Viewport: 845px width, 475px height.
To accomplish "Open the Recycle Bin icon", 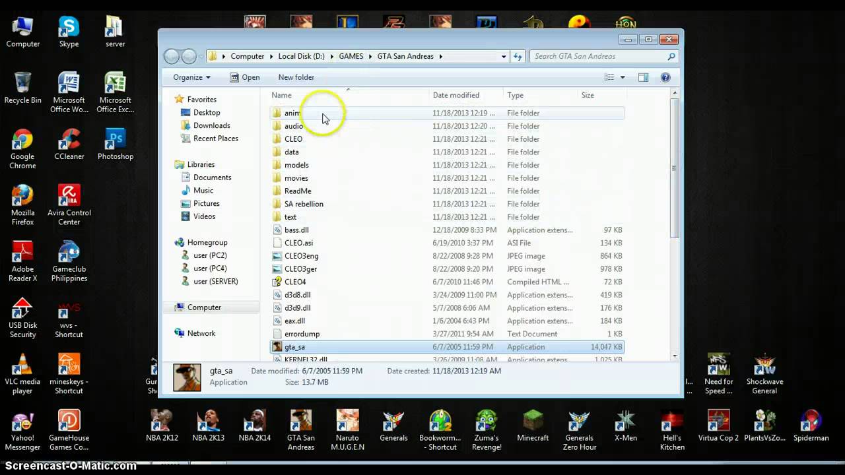I will (22, 88).
